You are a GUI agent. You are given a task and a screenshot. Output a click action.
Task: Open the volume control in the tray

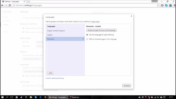(158, 97)
